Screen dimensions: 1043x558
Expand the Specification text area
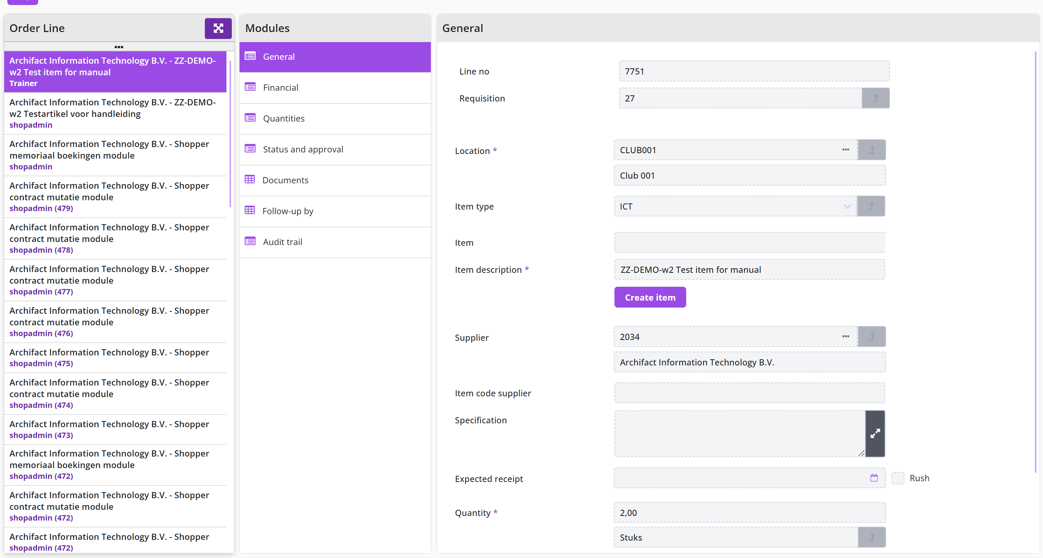click(875, 434)
